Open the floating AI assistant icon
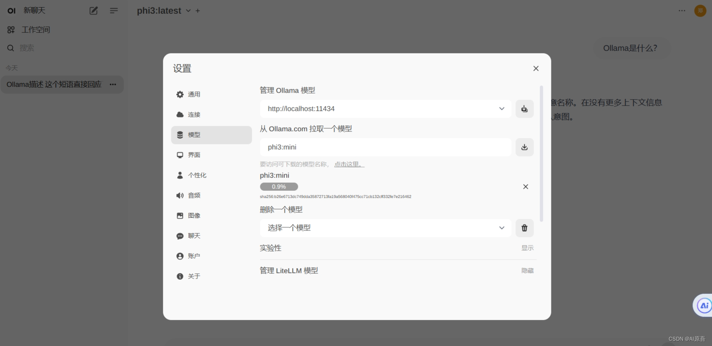 704,306
